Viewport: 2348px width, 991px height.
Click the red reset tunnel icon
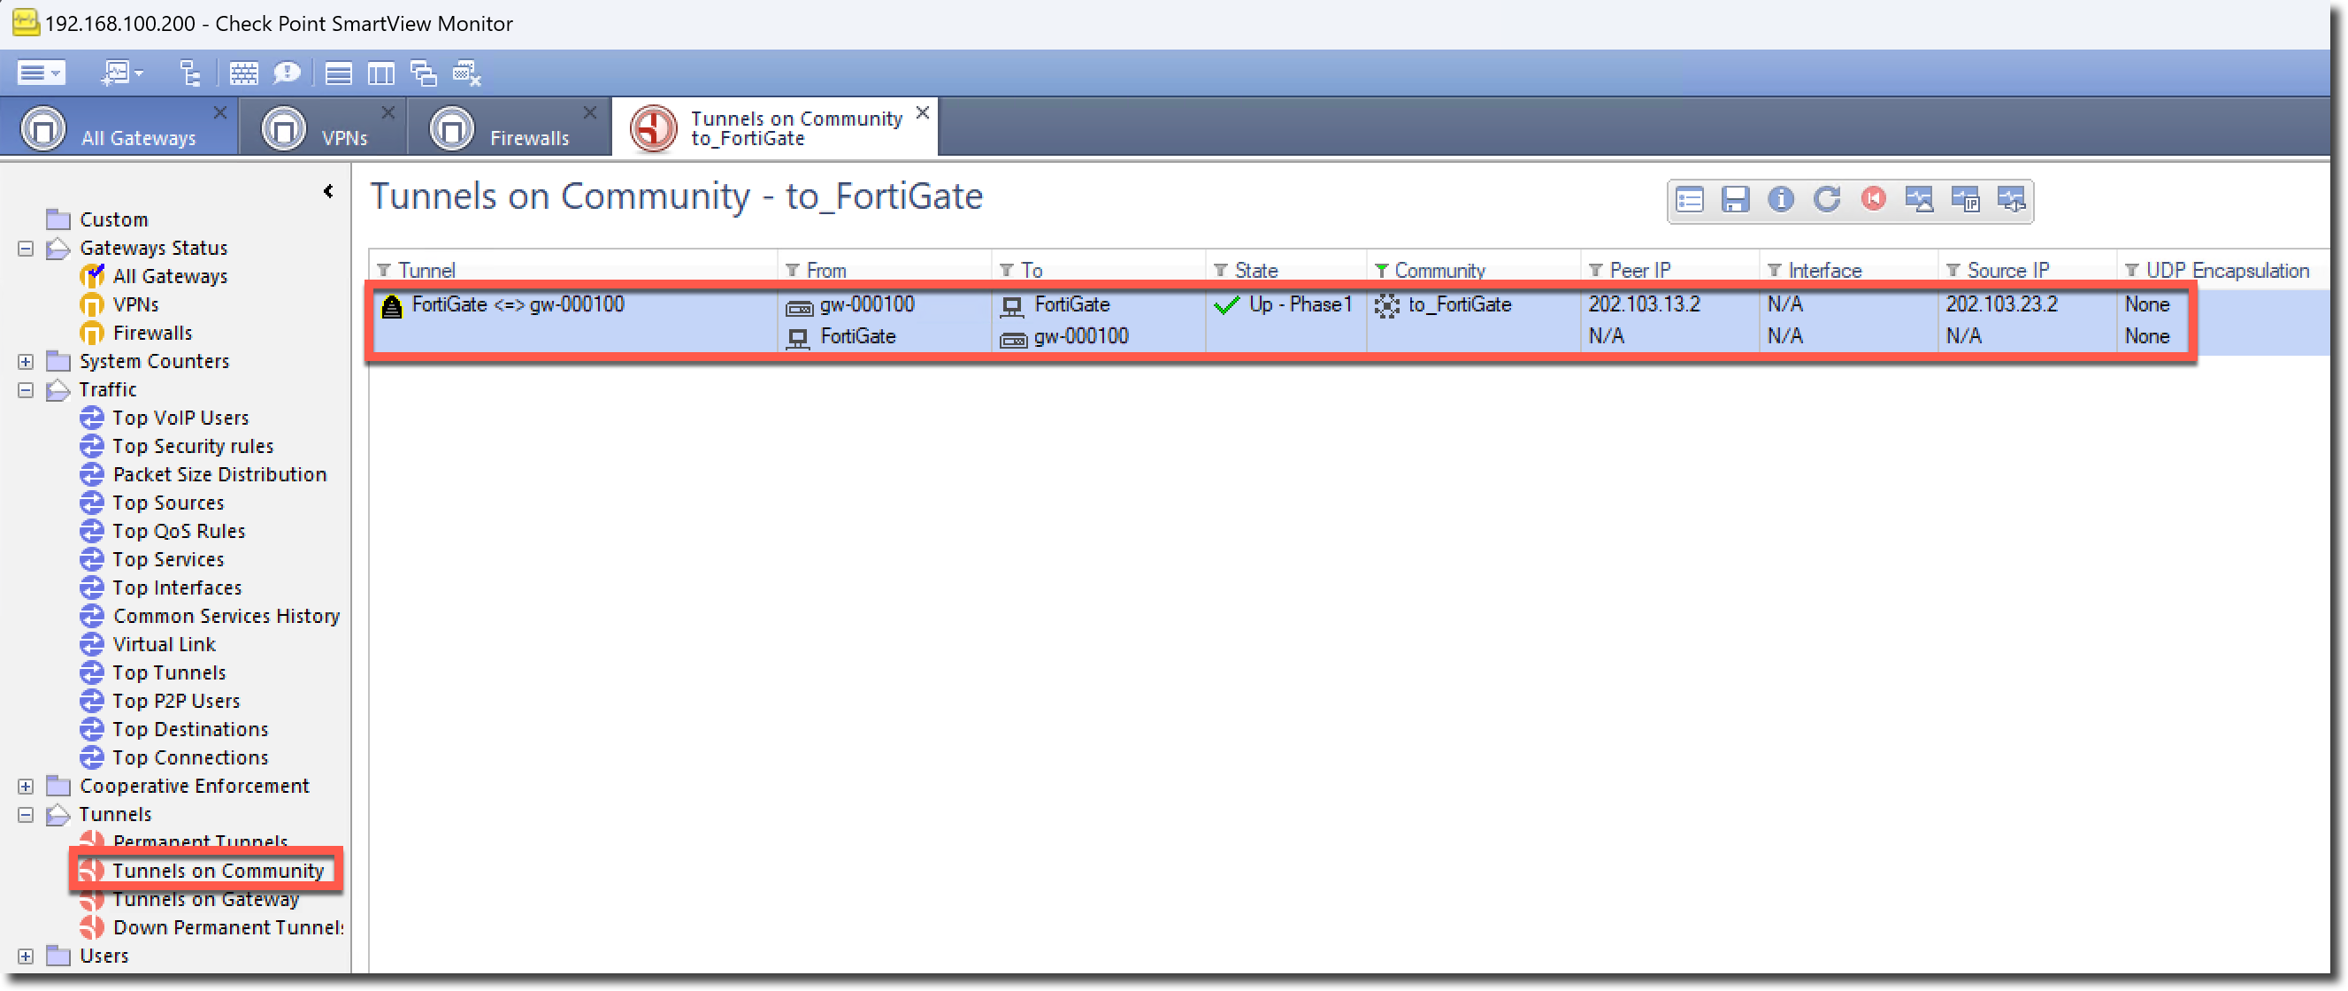click(1873, 199)
